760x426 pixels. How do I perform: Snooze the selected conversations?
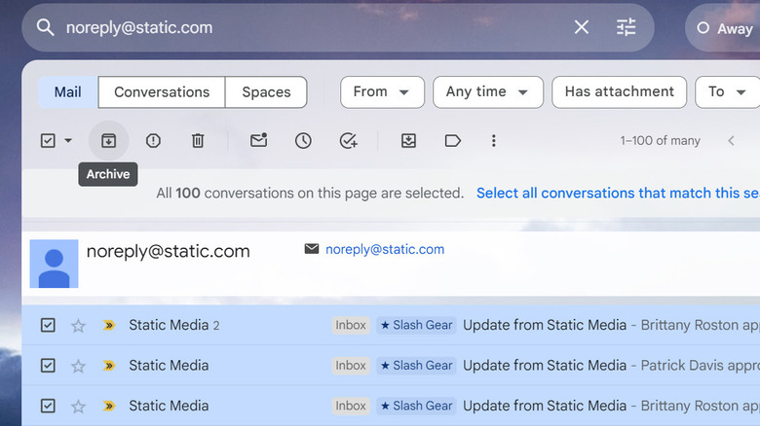pos(303,141)
